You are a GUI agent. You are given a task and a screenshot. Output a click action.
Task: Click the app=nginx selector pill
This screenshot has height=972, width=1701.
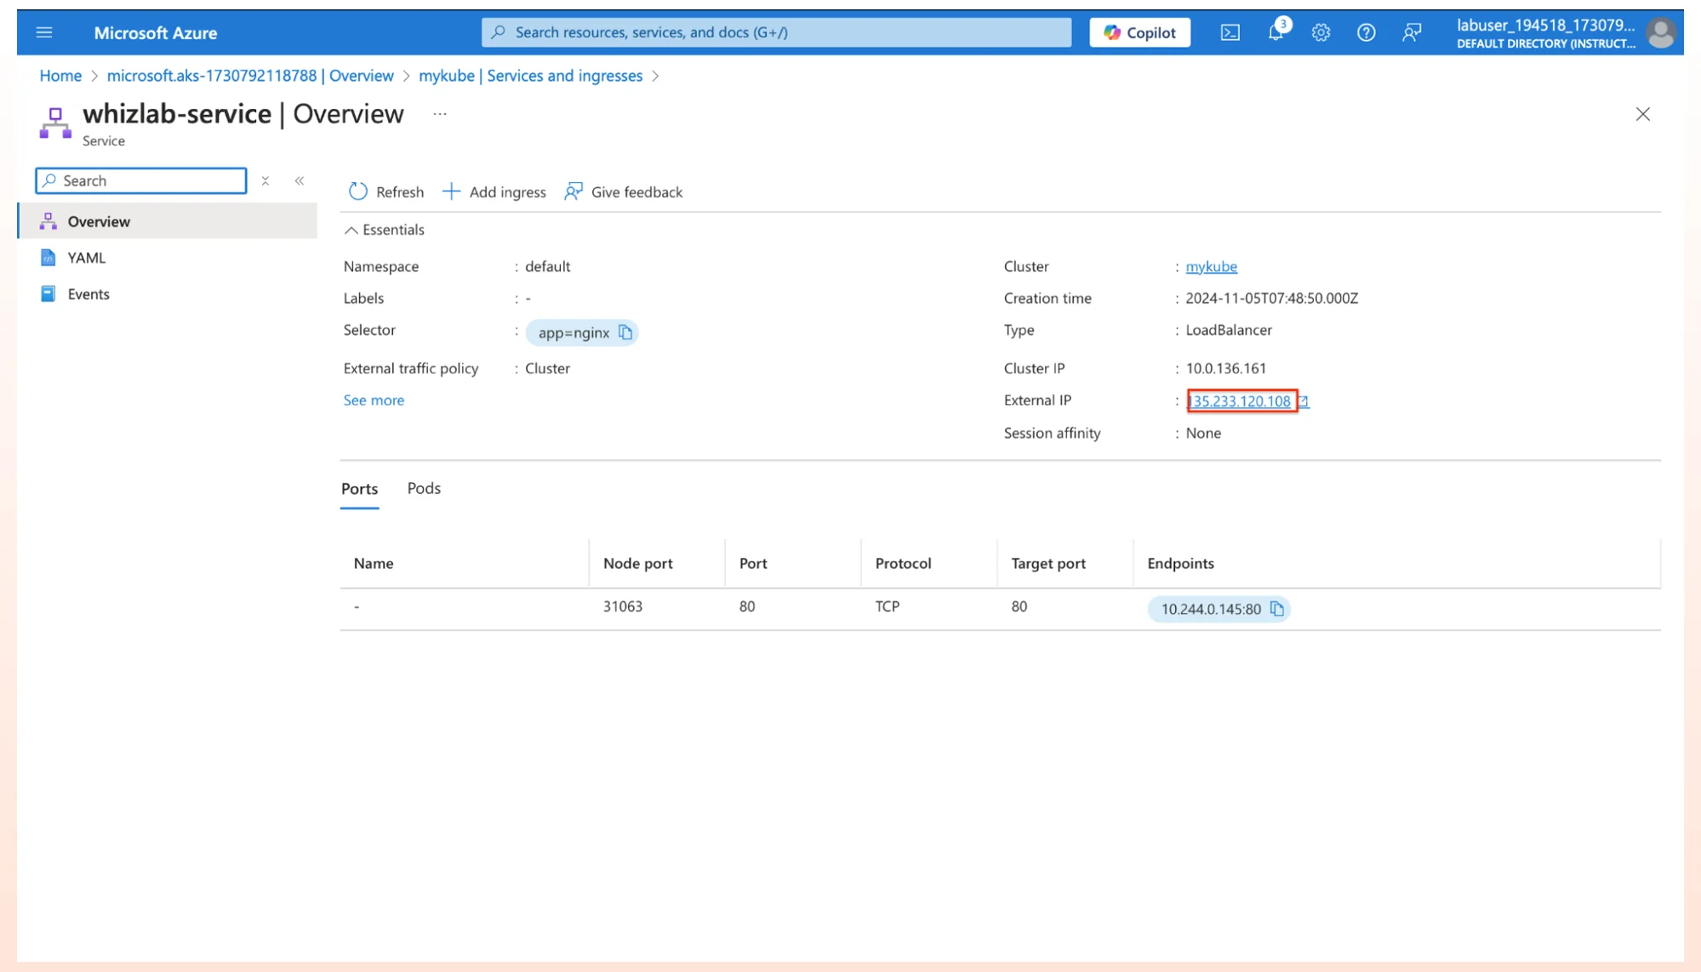(x=582, y=333)
